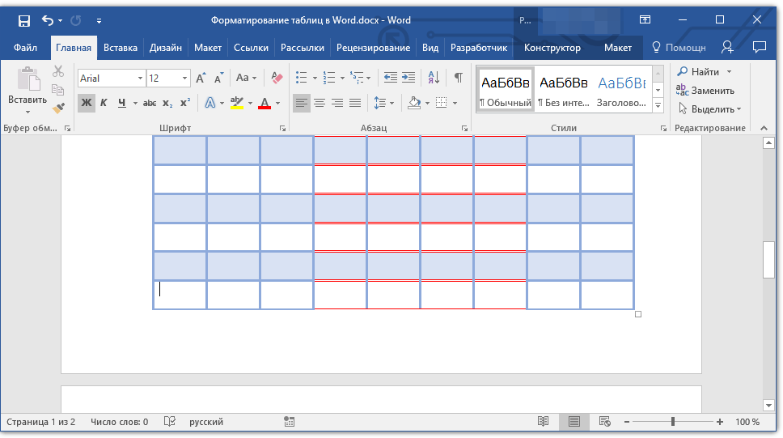Open the Aa change case menu
This screenshot has height=438, width=783.
(x=246, y=78)
